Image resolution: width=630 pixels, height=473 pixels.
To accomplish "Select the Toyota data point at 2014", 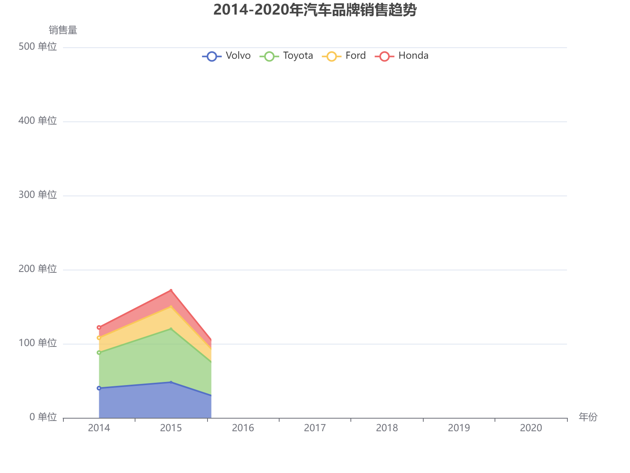I will [x=99, y=352].
